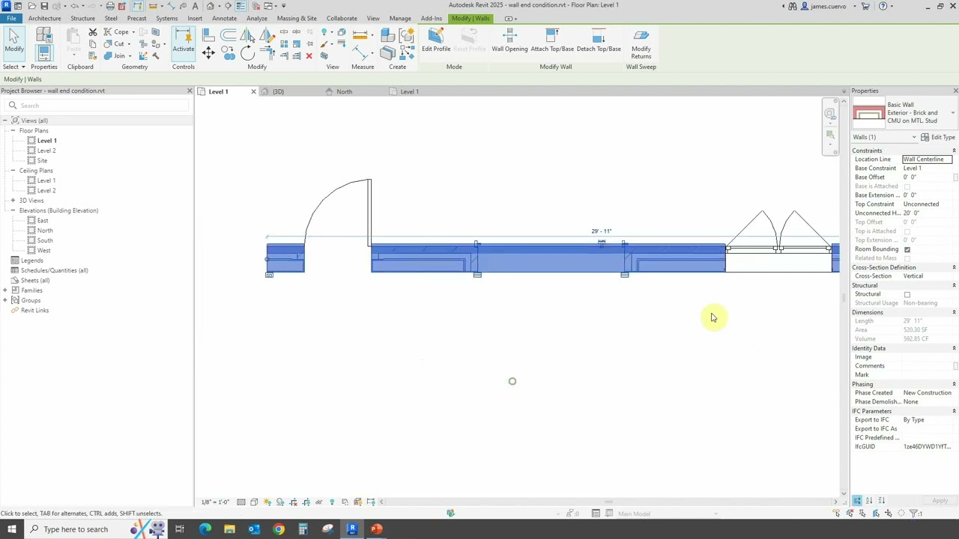Open the File menu
Viewport: 959px width, 539px height.
11,18
